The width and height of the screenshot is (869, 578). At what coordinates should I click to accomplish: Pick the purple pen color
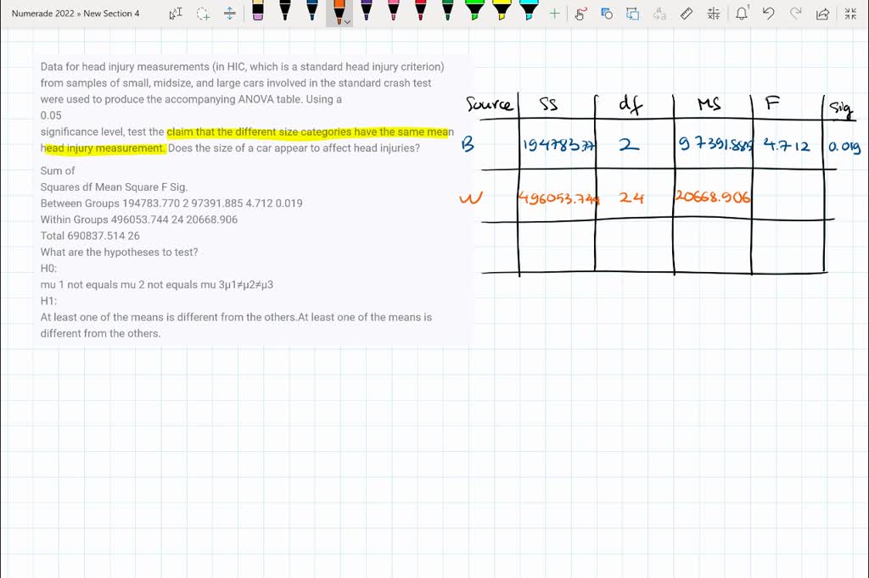tap(366, 12)
